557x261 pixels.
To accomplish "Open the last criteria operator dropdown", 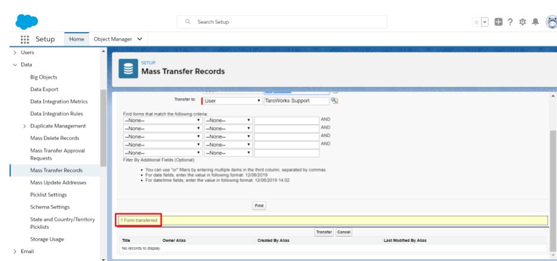I will 228,153.
